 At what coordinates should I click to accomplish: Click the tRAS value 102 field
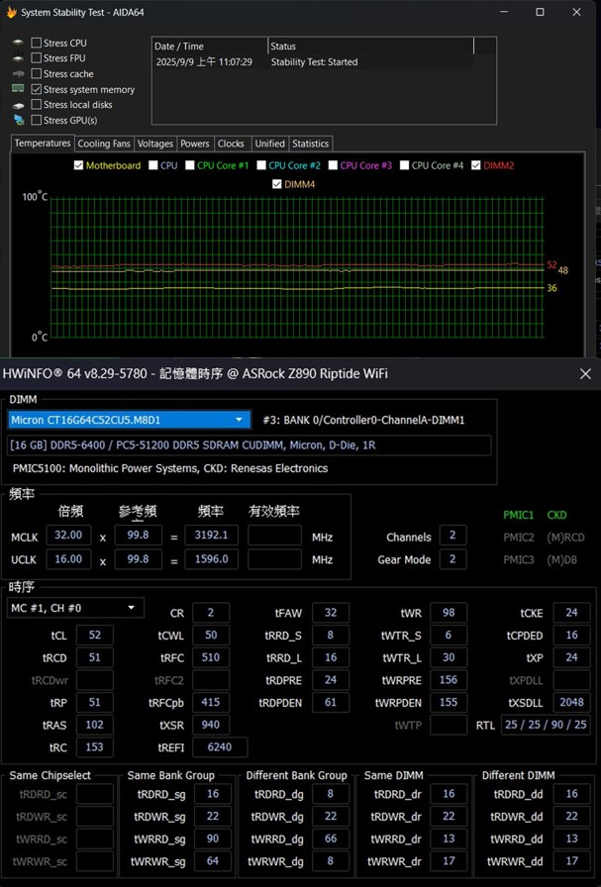(94, 726)
